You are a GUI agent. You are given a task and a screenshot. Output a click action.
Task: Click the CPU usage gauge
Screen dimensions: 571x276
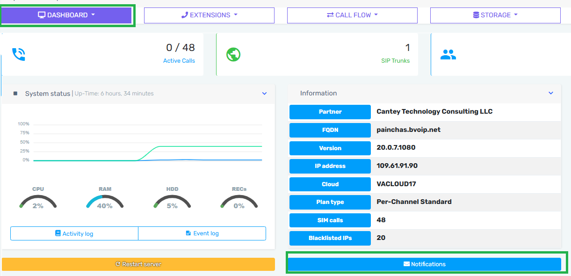pos(38,201)
